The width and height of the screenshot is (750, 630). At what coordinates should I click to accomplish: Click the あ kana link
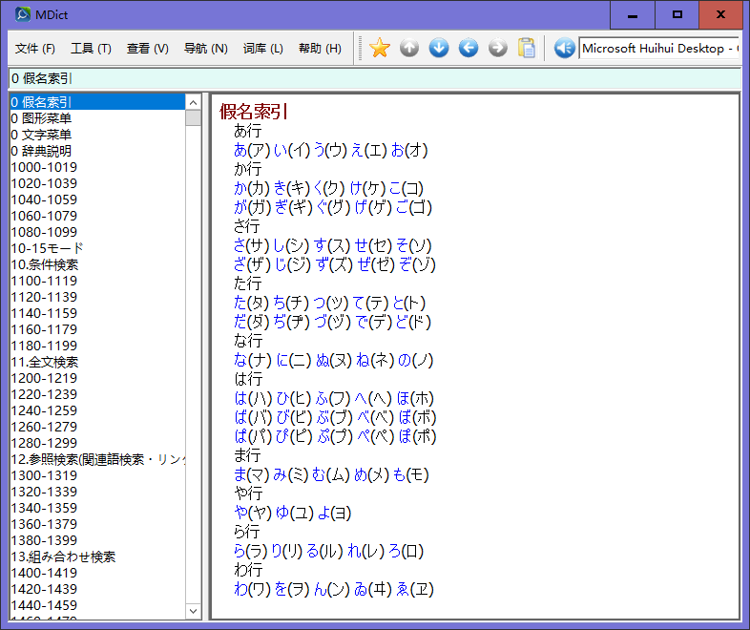tap(240, 150)
